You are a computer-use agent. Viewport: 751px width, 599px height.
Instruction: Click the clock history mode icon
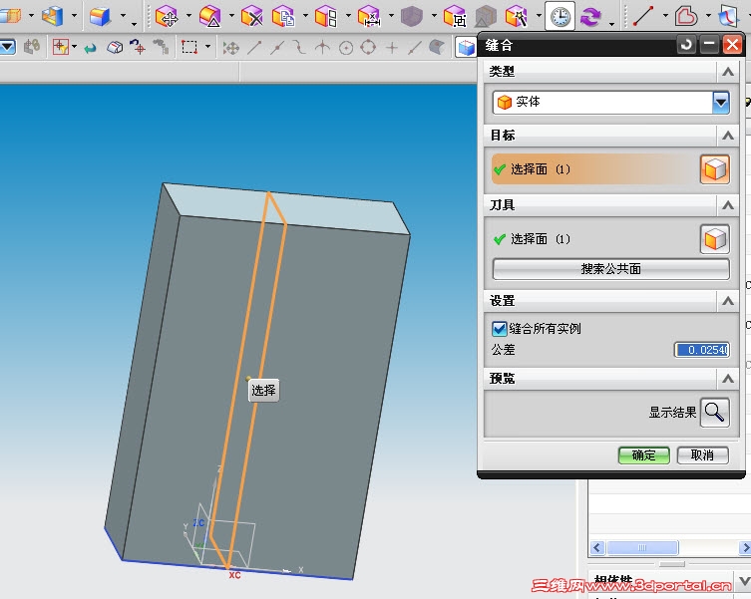click(560, 16)
